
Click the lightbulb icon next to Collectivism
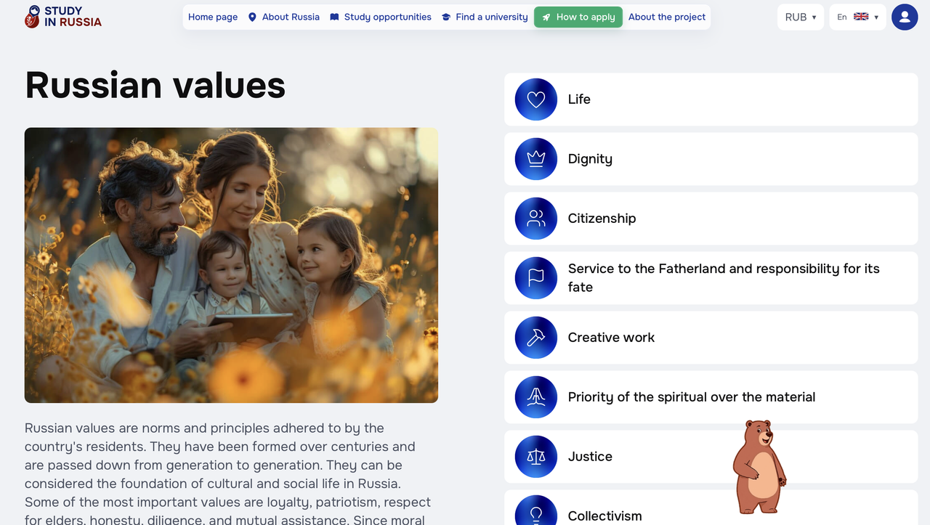[536, 511]
